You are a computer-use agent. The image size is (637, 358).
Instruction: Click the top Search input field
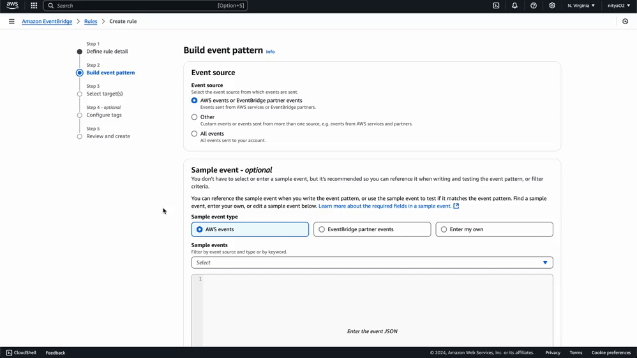[x=146, y=6]
